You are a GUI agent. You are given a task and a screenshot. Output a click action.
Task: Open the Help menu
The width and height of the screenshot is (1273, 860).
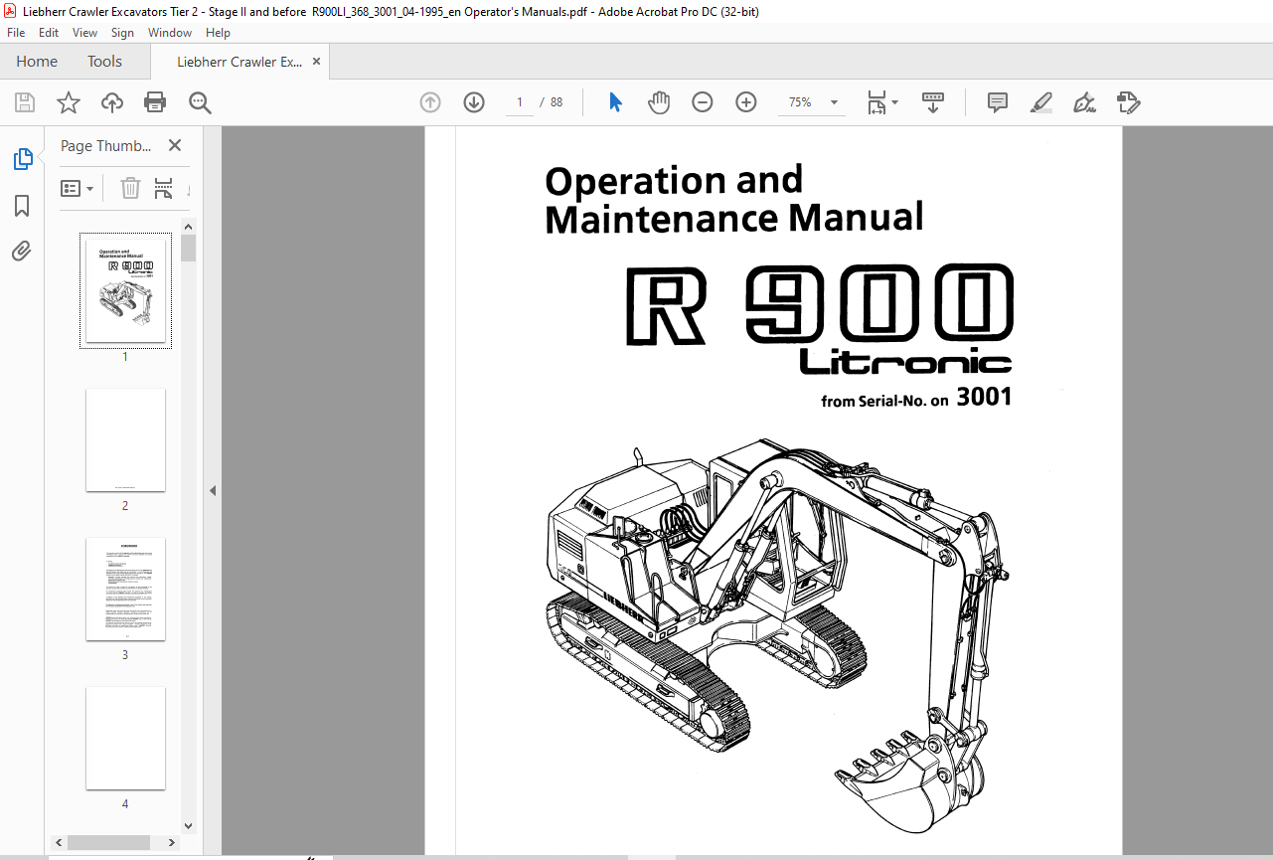218,33
